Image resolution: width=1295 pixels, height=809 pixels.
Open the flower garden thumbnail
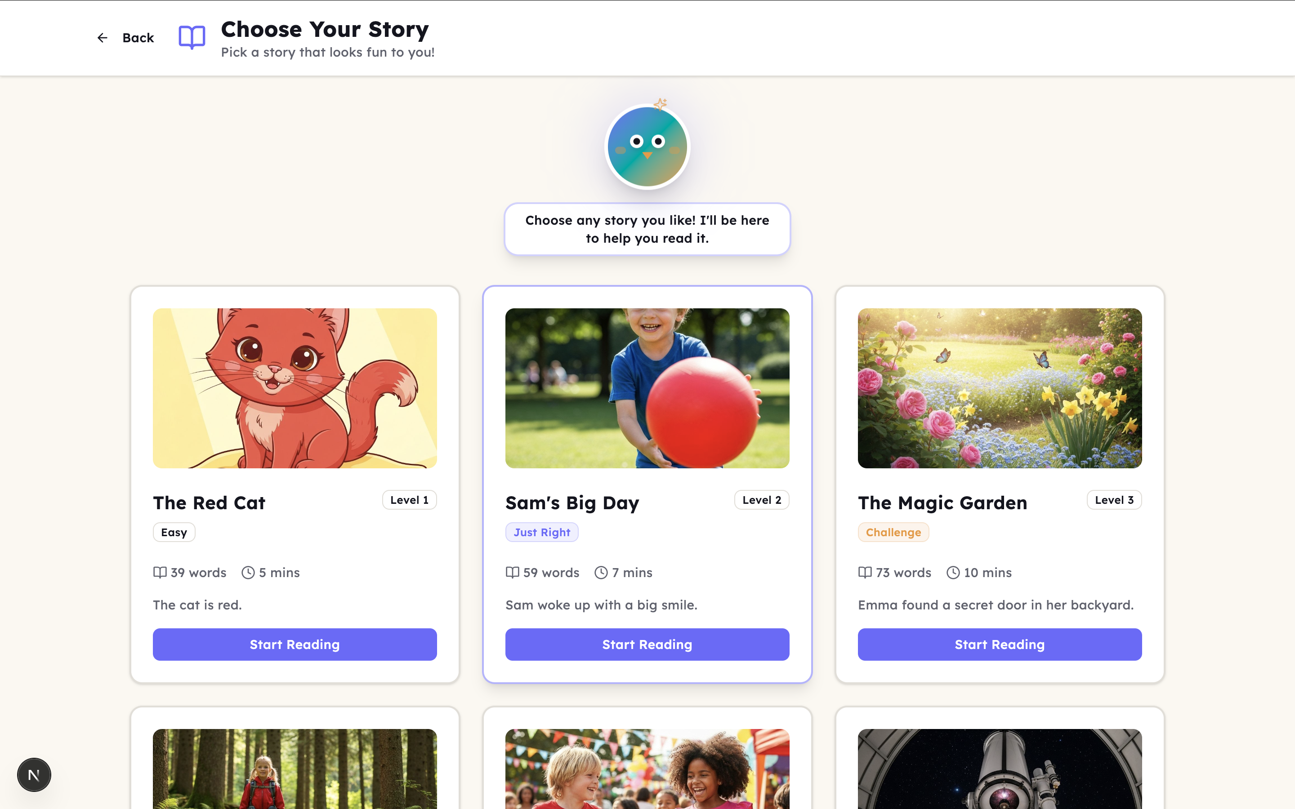click(1000, 388)
